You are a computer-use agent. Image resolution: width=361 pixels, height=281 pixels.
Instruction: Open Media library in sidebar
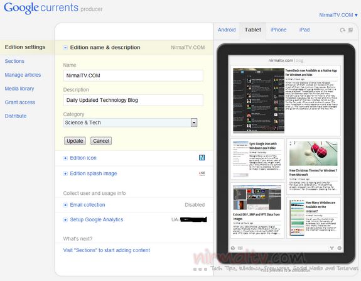[x=19, y=89]
